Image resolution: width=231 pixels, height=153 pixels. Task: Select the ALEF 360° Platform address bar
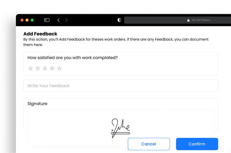pyautogui.click(x=178, y=20)
